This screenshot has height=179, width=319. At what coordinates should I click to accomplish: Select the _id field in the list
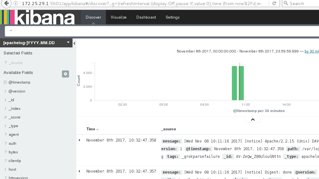12,100
